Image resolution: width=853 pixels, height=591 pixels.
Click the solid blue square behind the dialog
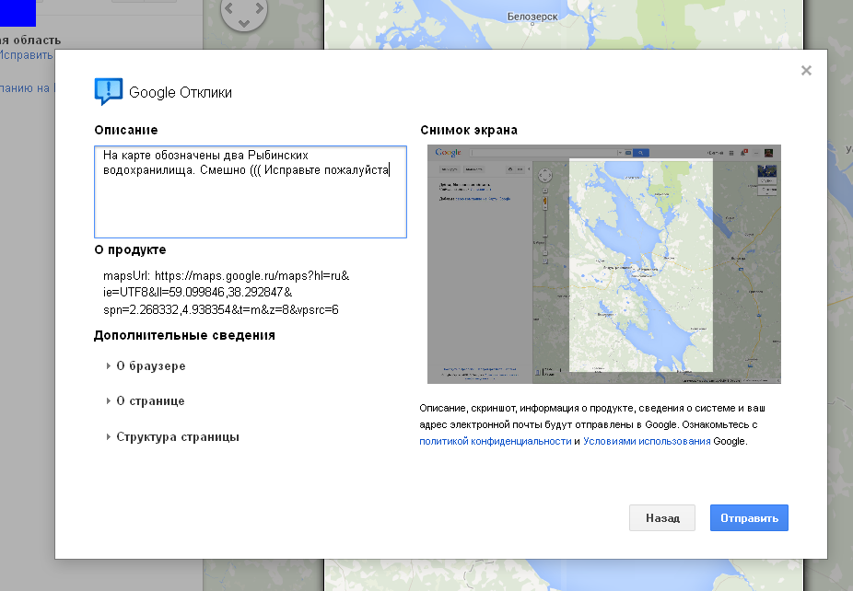tap(18, 12)
